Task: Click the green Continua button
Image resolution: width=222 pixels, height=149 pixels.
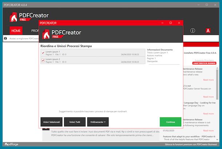Action: click(x=170, y=122)
